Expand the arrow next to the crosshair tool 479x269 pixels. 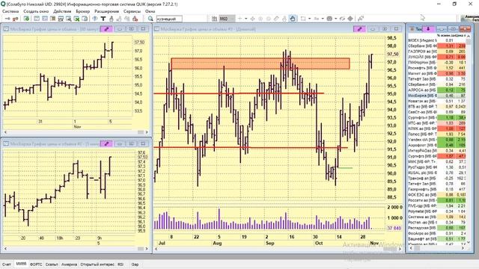coord(246,19)
